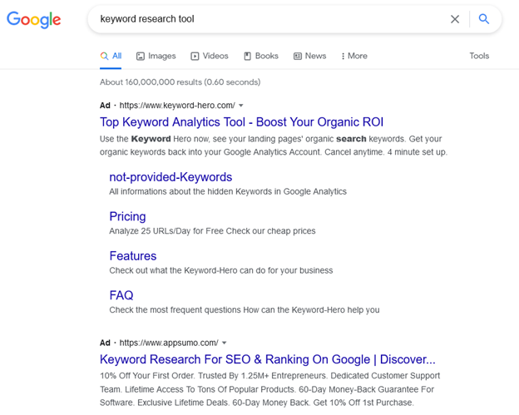Open the Tools options
Viewport: 519px width, 415px height.
click(x=479, y=56)
